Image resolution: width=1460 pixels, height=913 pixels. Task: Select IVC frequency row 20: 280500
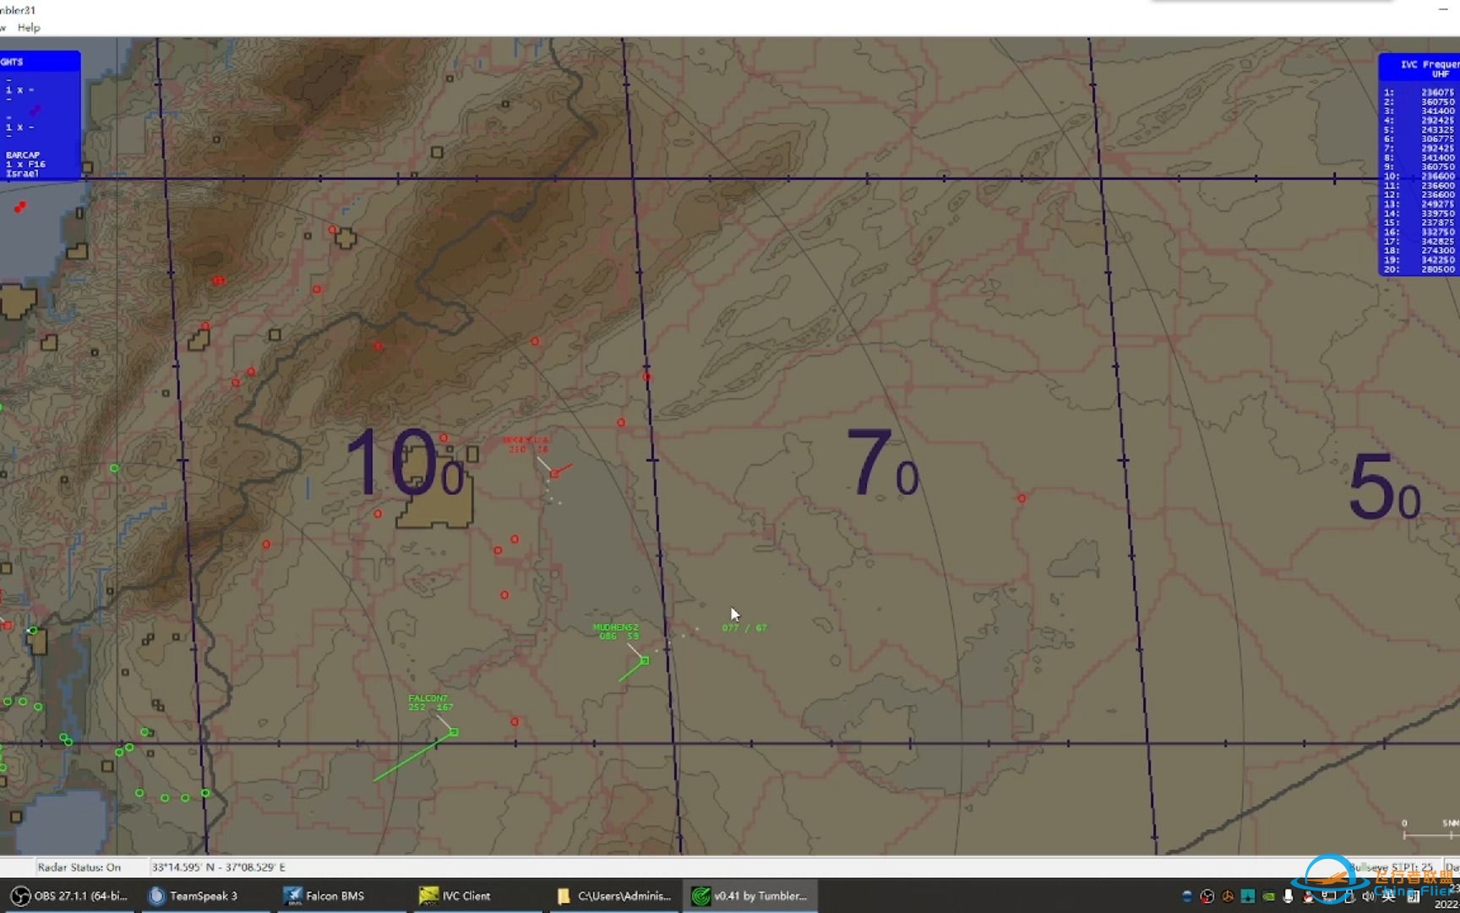click(1419, 269)
